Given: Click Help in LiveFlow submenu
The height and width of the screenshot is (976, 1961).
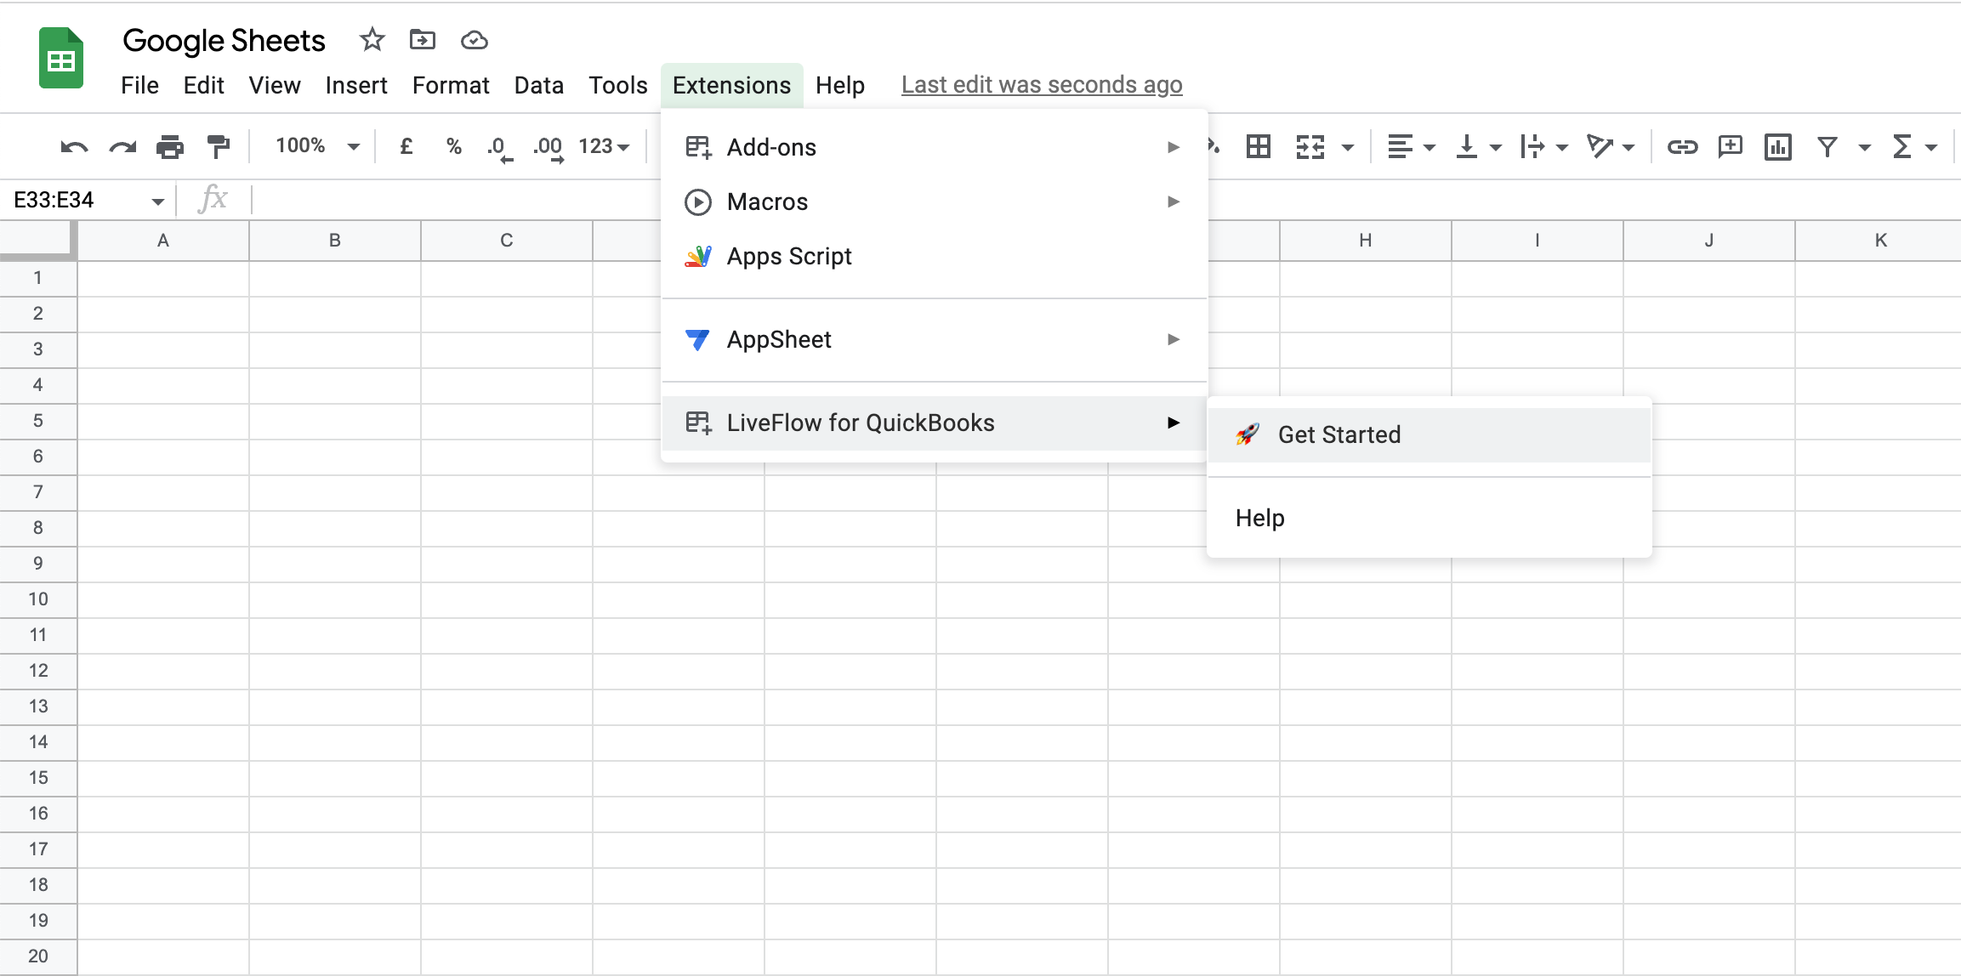Looking at the screenshot, I should [x=1429, y=518].
